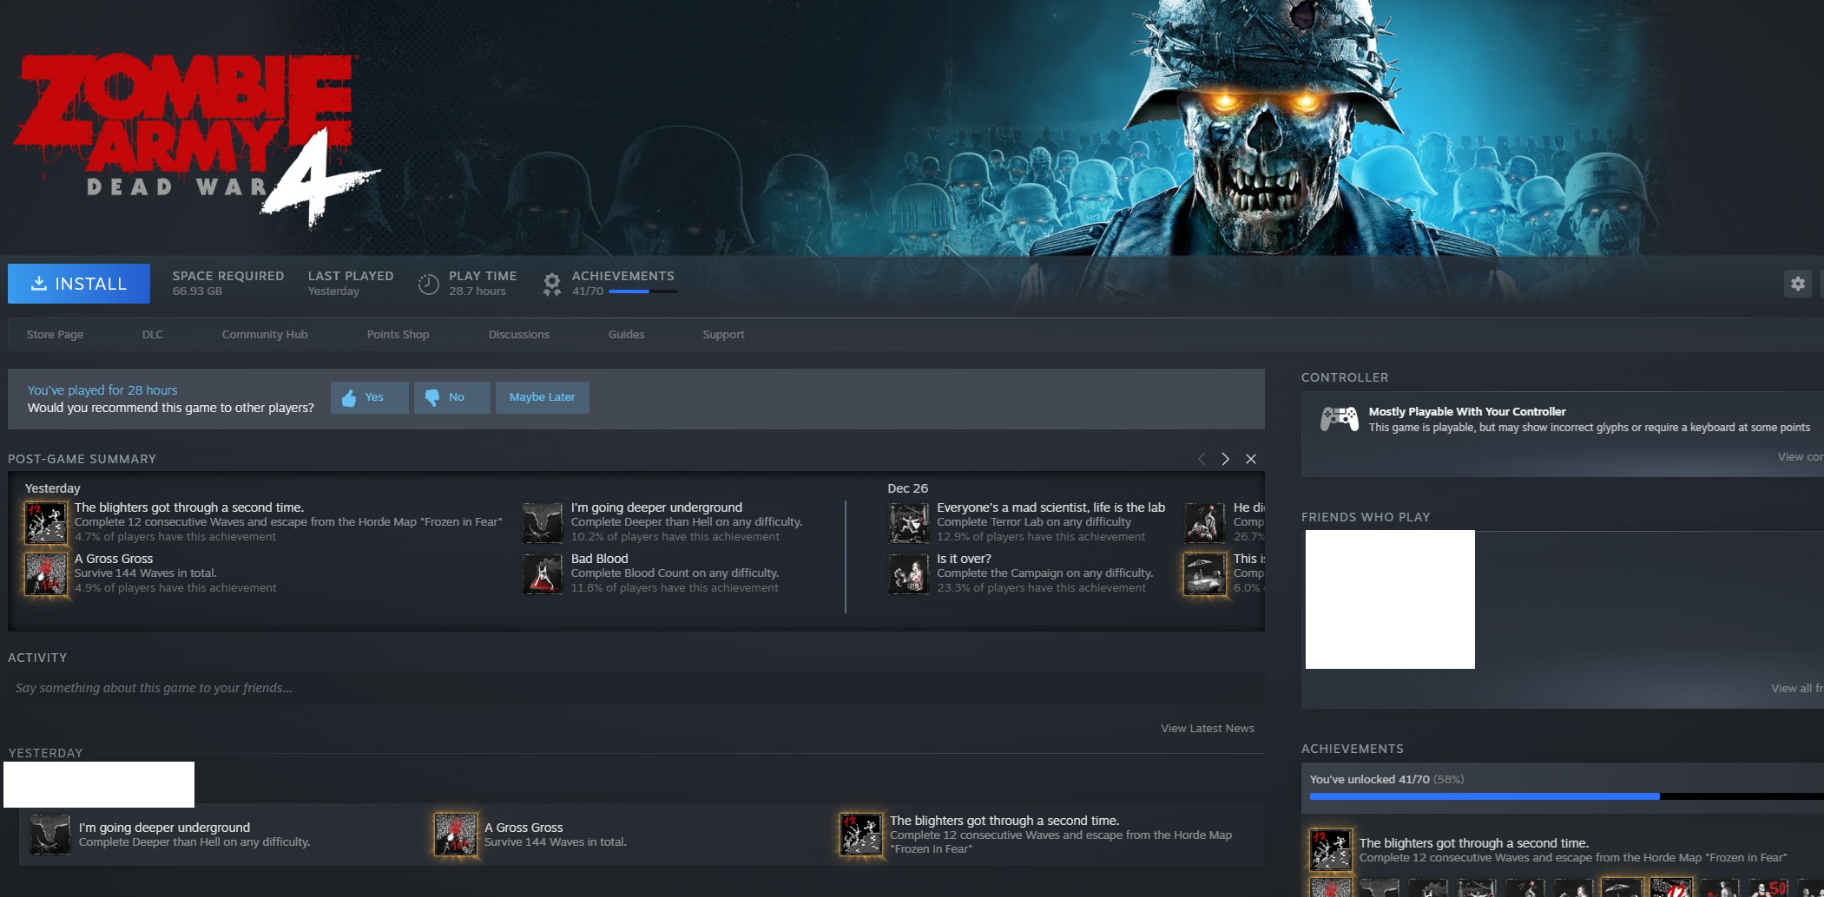This screenshot has height=897, width=1824.
Task: Open the Community Hub tab
Action: pos(265,335)
